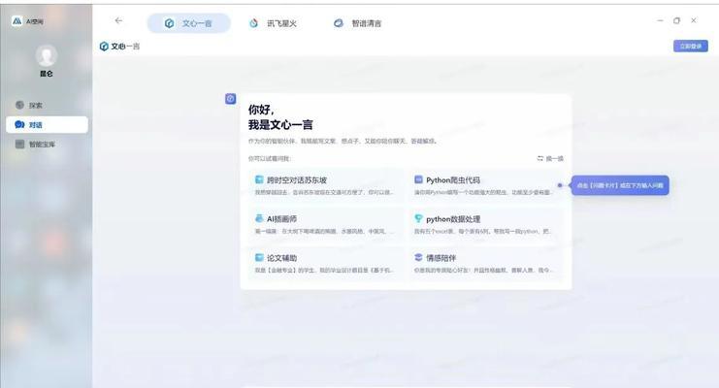Click the 跨时空对话苏东坡 card icon
The width and height of the screenshot is (719, 388).
click(259, 179)
